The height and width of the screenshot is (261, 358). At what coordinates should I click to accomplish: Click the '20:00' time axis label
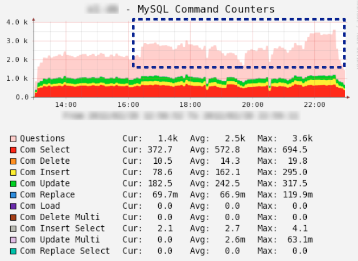pyautogui.click(x=253, y=105)
